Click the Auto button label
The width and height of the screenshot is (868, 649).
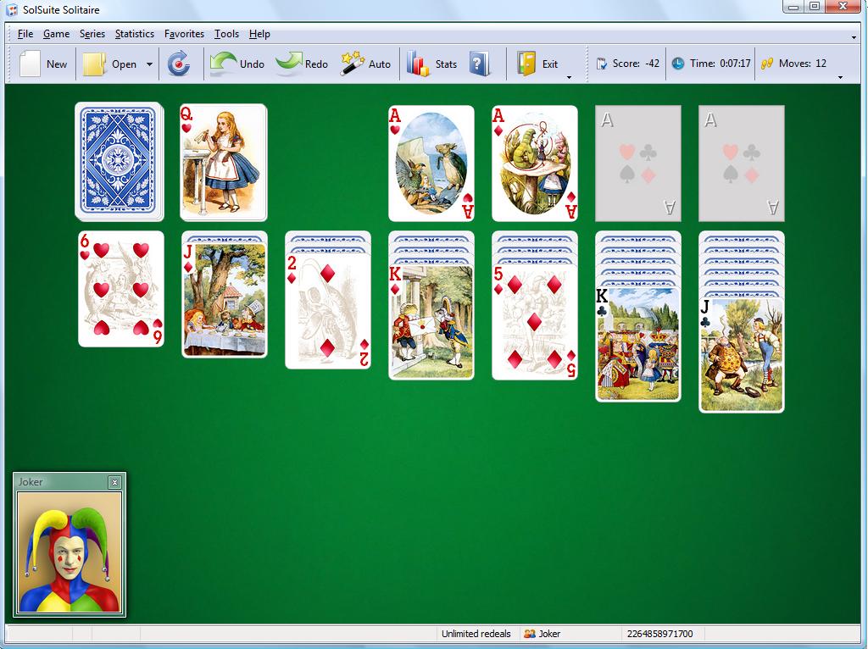pos(380,64)
